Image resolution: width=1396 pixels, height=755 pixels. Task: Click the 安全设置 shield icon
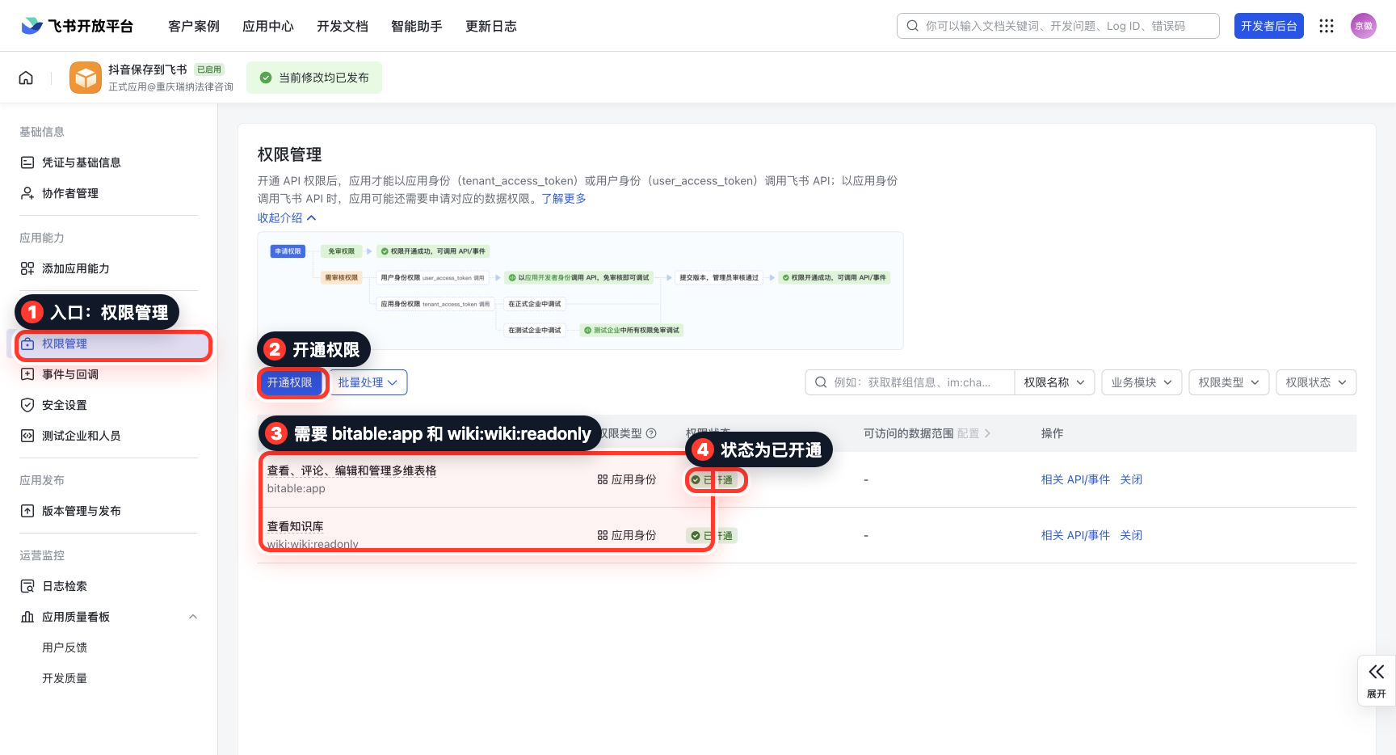coord(27,405)
